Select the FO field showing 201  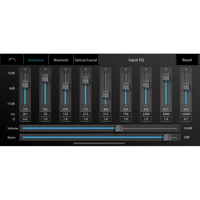tap(25, 114)
